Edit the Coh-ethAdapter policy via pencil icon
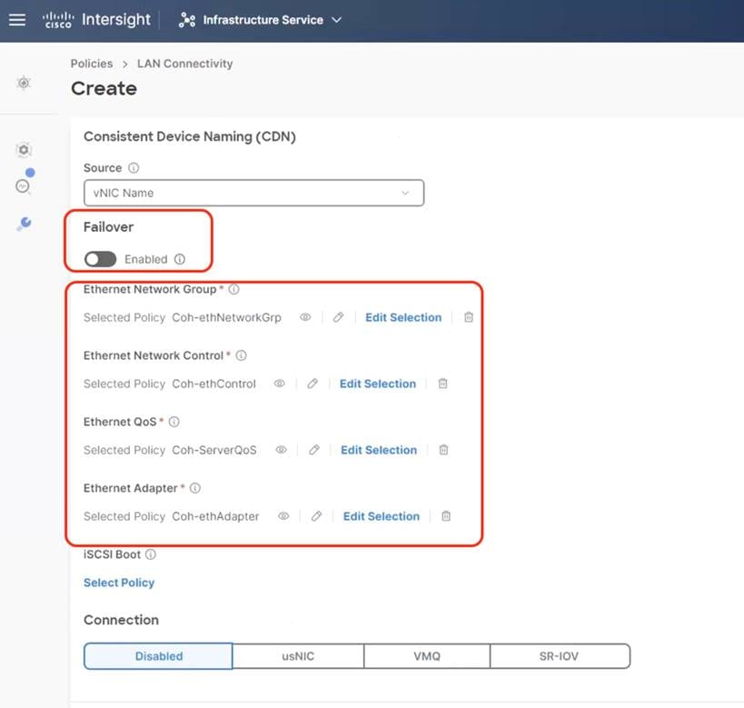 pos(316,516)
